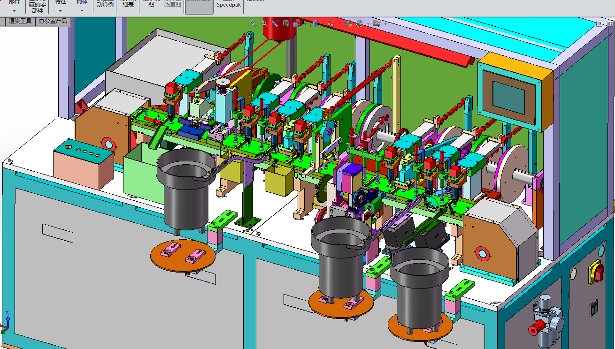Click the Hide/Show Items glasses icon

(331, 23)
